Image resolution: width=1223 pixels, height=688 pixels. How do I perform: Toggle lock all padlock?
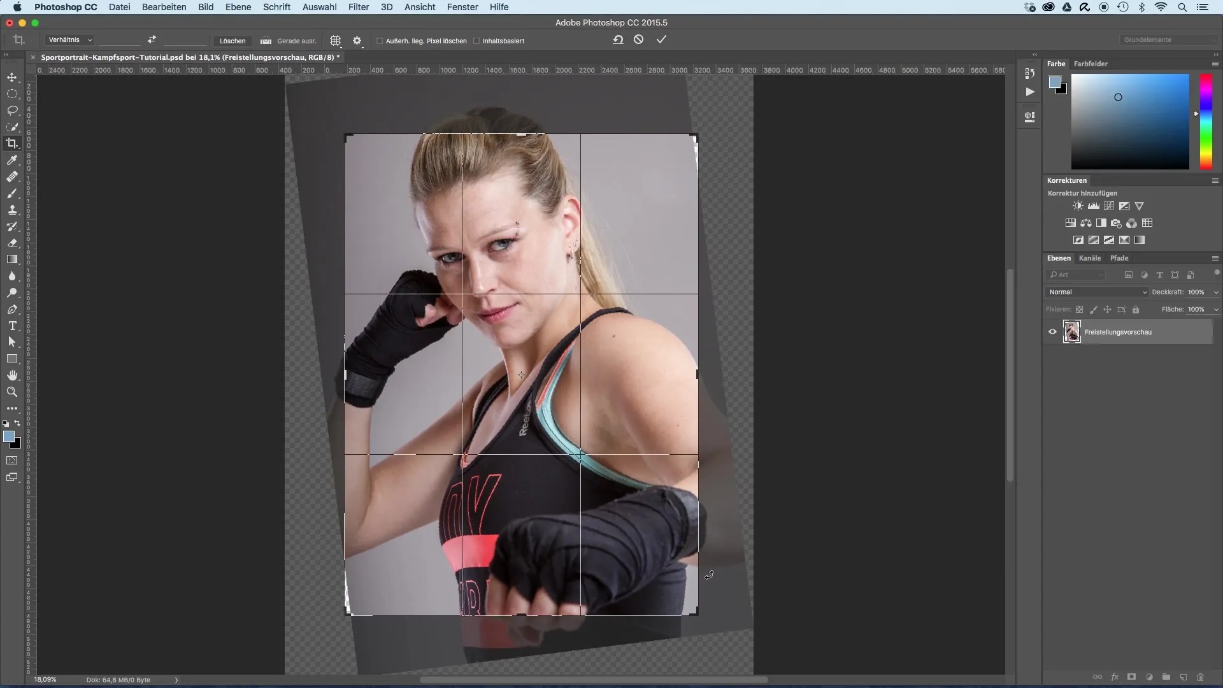coord(1135,310)
